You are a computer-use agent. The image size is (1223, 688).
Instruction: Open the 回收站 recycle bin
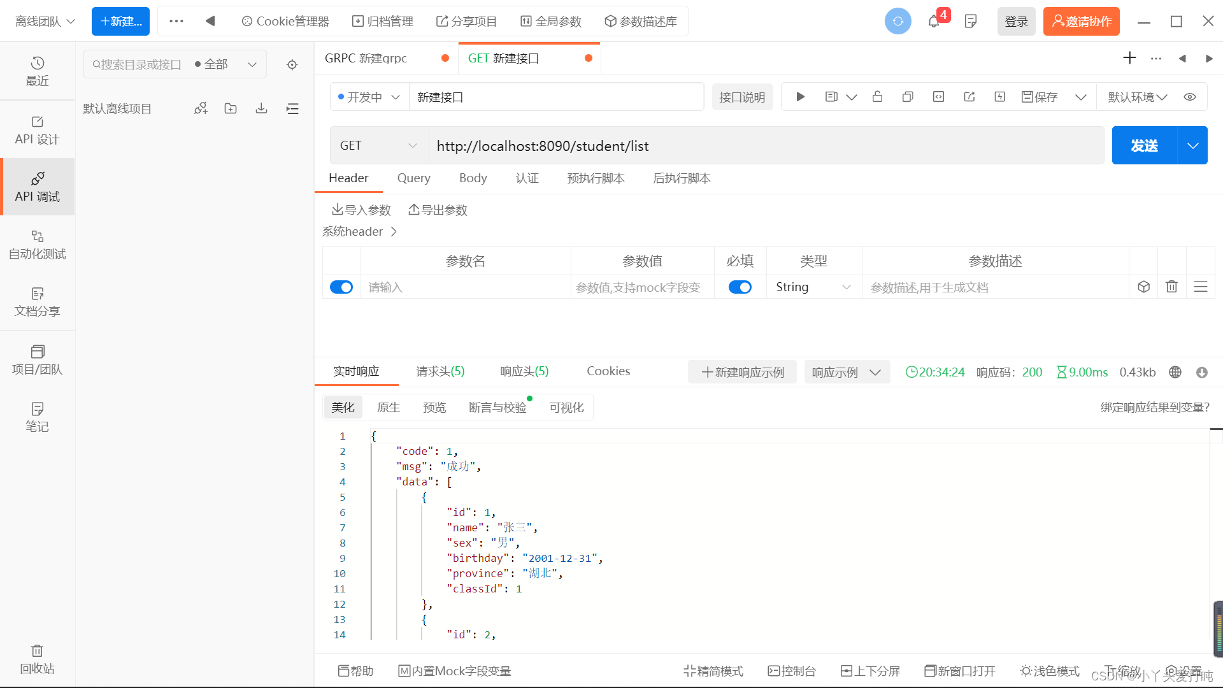pyautogui.click(x=37, y=659)
